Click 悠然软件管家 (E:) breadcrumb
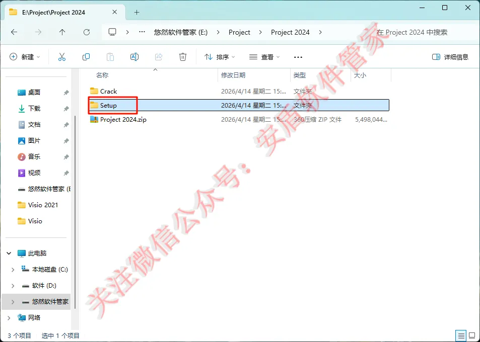 click(x=181, y=32)
